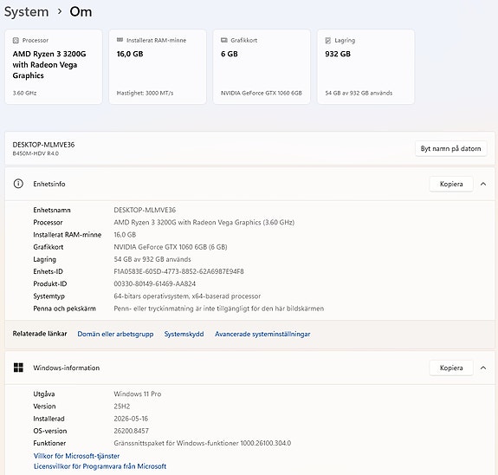Click the Processor chip icon in first card
The height and width of the screenshot is (475, 498).
coord(16,41)
